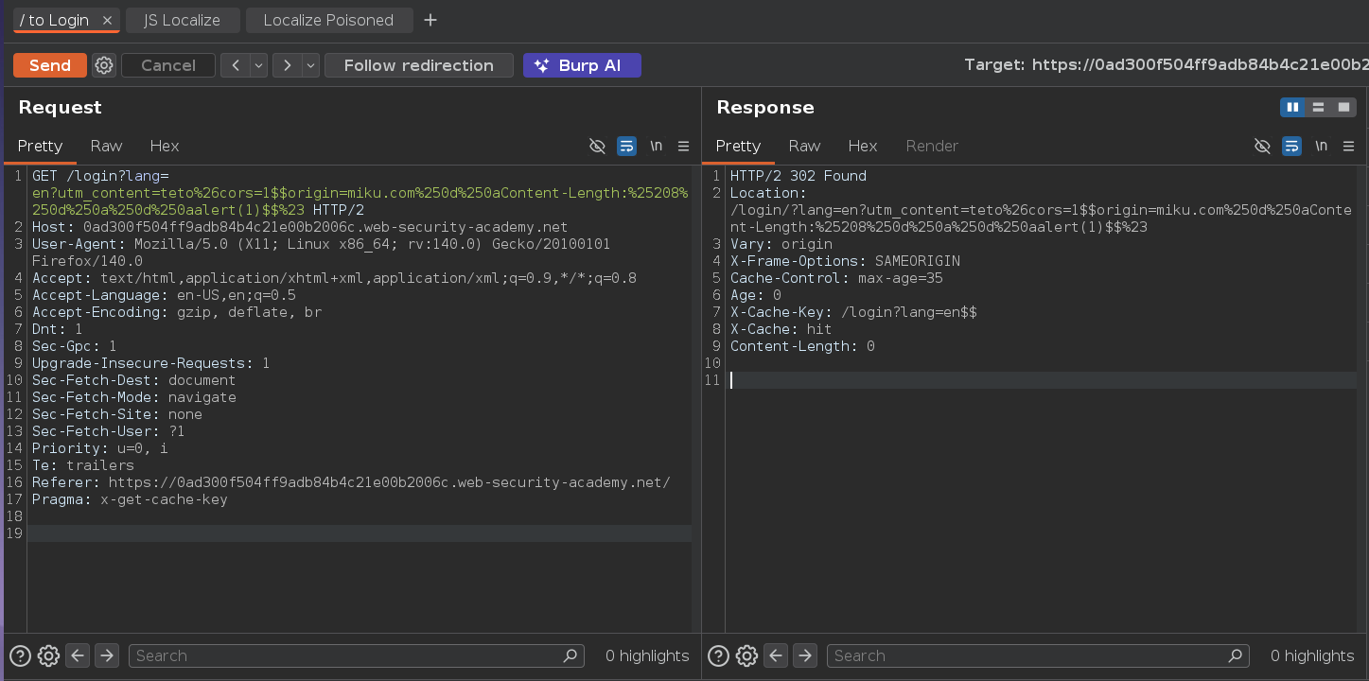Click magnifier in Response search field
1369x681 pixels.
1235,655
